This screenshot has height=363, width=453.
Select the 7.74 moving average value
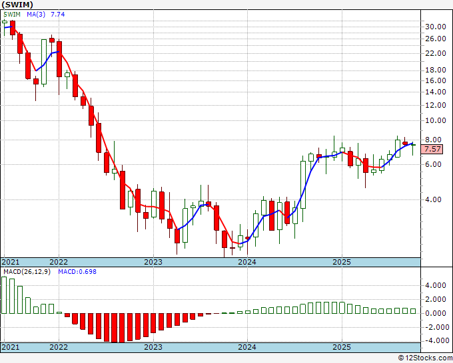click(x=58, y=15)
